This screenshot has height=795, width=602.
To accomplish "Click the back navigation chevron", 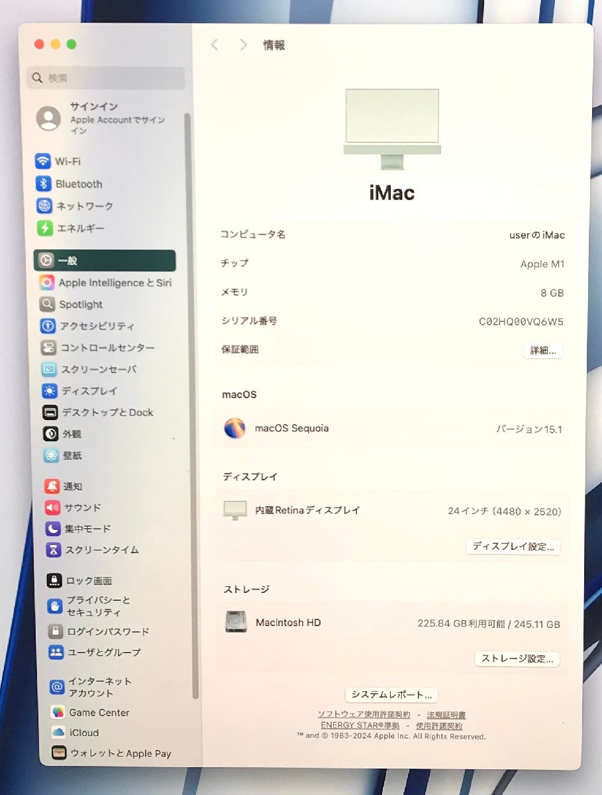I will click(x=214, y=44).
